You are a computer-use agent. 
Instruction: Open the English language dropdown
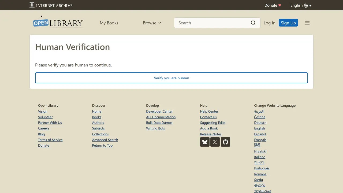(301, 5)
